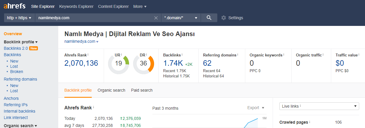365x128 pixels.
Task: Open Internal backlinks in the sidebar
Action: pos(20,111)
